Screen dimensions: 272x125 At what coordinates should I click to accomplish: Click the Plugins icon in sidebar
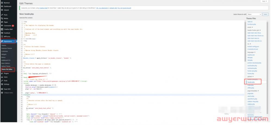[2, 73]
